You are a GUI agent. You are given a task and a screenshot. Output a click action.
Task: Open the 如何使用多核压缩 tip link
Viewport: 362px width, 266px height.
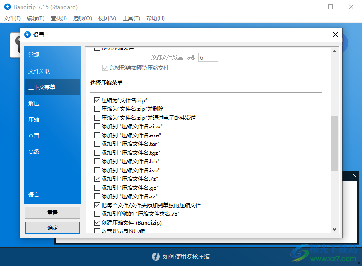tap(186, 257)
